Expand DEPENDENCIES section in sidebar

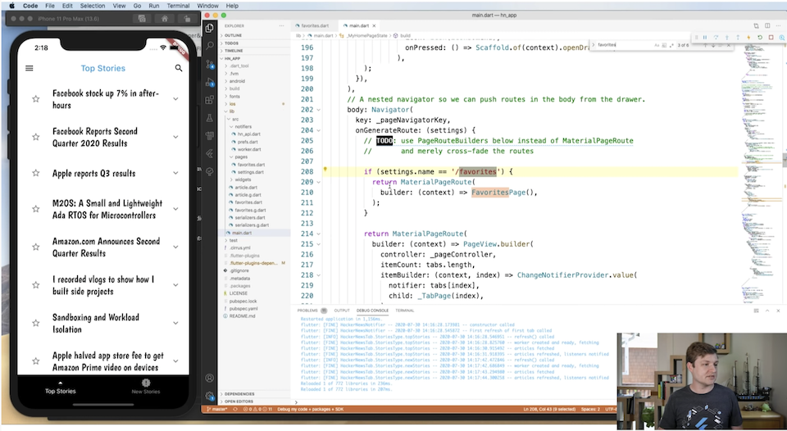pyautogui.click(x=252, y=394)
